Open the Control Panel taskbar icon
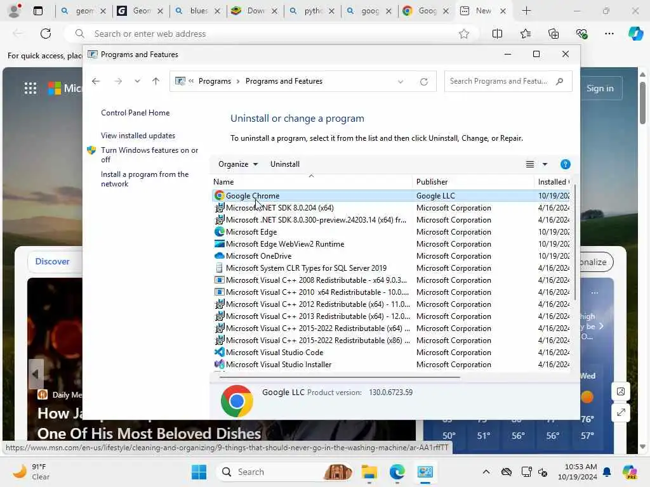650x487 pixels. coord(425,472)
